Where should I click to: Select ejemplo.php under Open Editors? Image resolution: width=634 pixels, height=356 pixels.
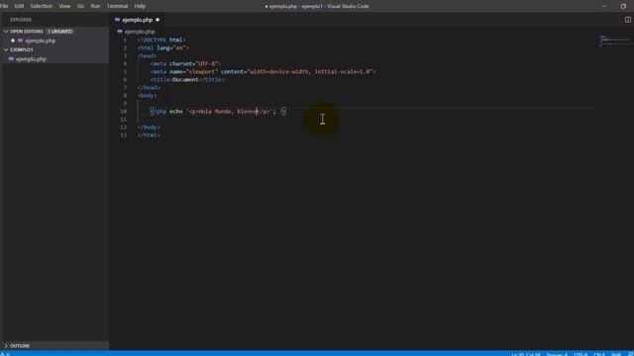pyautogui.click(x=55, y=41)
